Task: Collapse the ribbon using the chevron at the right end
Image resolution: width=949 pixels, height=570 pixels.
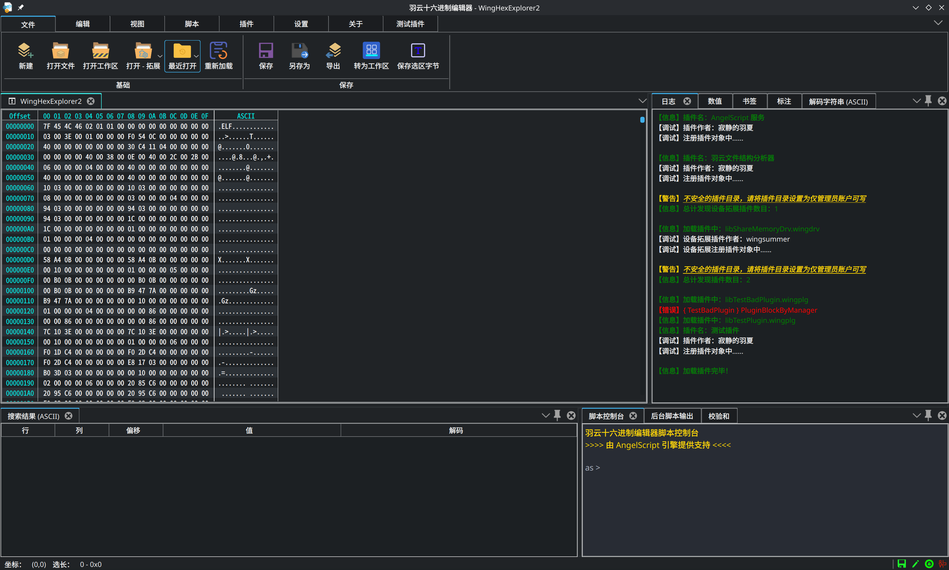Action: click(938, 23)
